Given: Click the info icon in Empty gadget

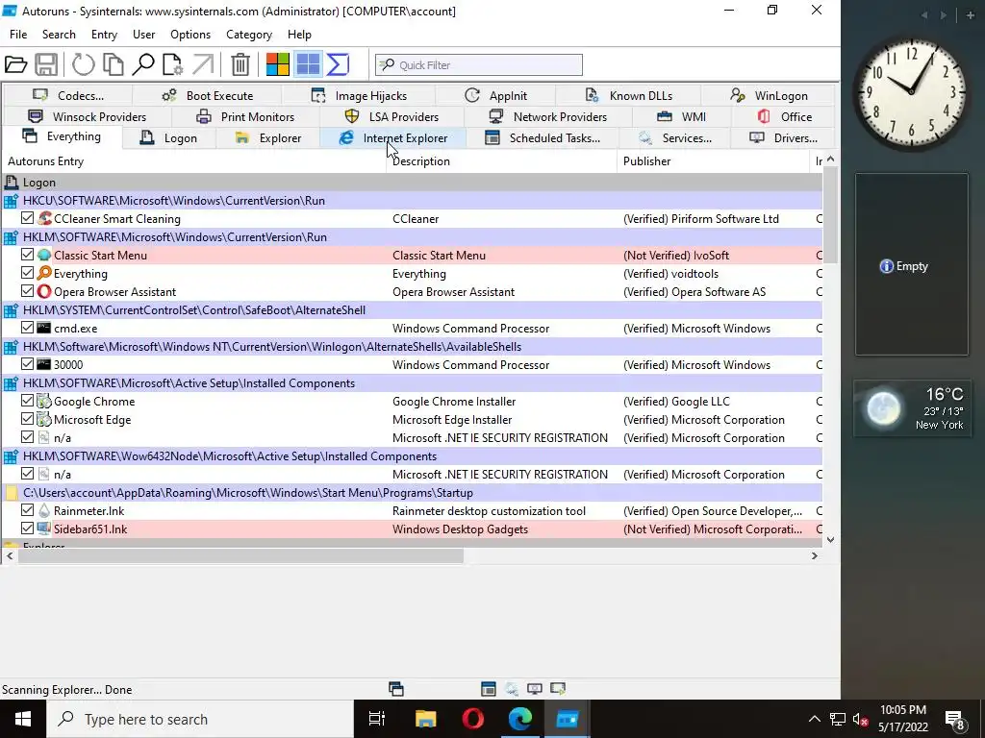Looking at the screenshot, I should pos(886,266).
